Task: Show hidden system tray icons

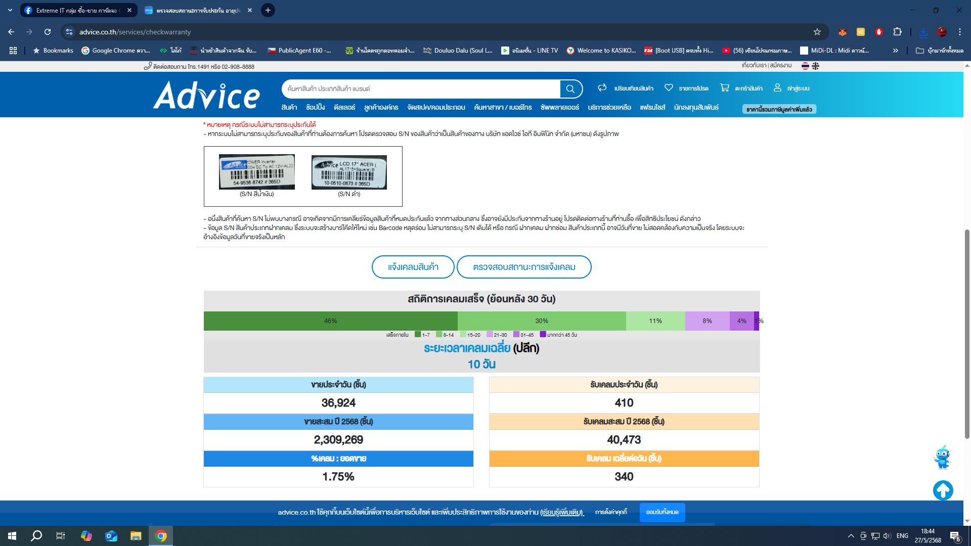Action: (x=851, y=536)
